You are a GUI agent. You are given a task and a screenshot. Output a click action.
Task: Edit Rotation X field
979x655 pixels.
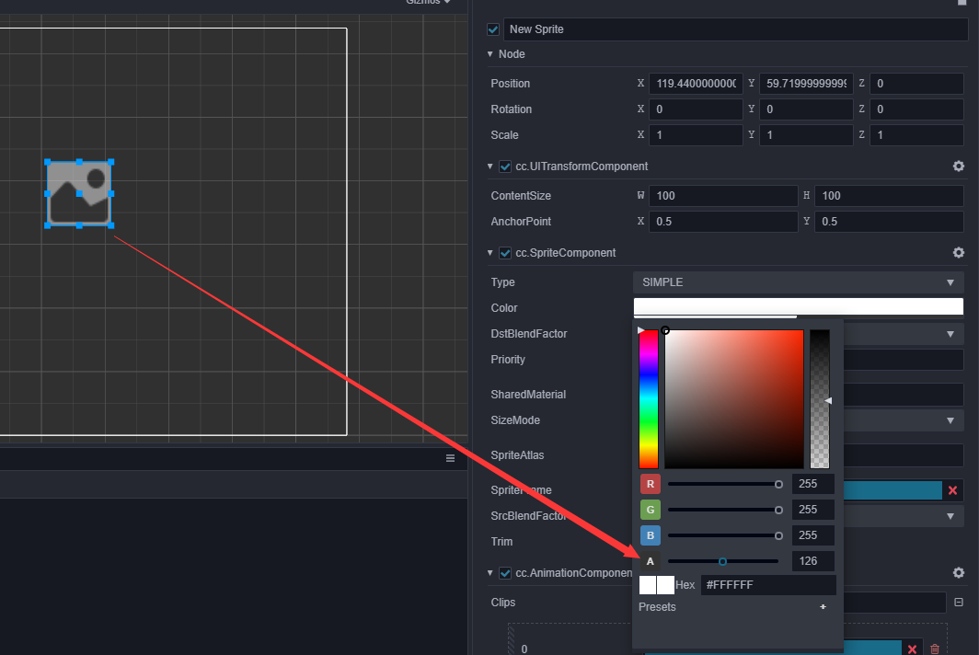[696, 109]
